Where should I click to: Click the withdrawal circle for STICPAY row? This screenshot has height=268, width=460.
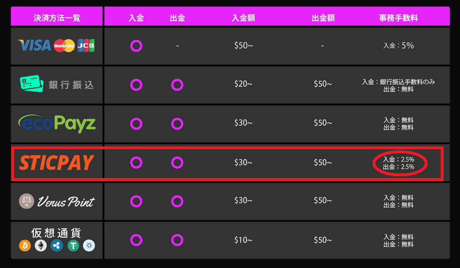coord(177,162)
